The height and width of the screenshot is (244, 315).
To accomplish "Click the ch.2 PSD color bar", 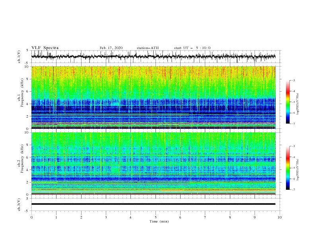I will [x=288, y=168].
